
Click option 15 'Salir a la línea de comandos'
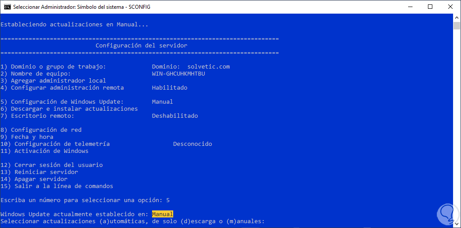pyautogui.click(x=57, y=186)
